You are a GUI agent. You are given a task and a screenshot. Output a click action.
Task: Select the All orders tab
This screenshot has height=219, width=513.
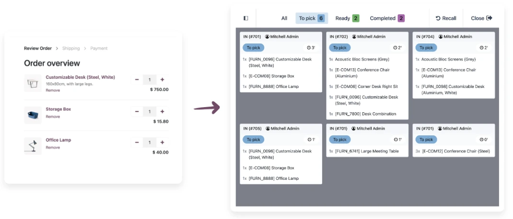(284, 18)
